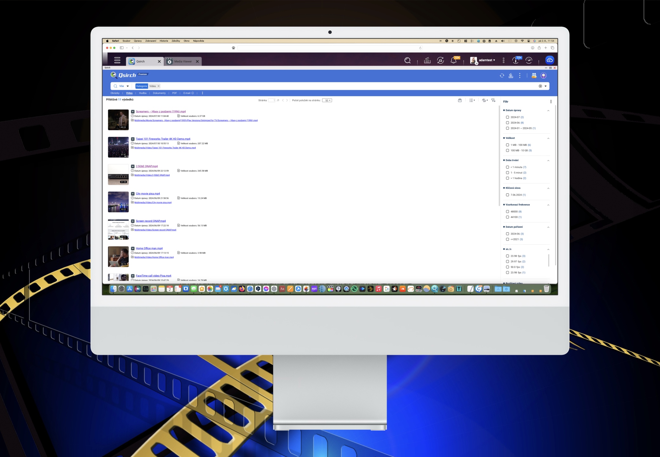Viewport: 660px width, 457px height.
Task: Open the resource monitor dashboard gauge icon
Action: [x=529, y=60]
